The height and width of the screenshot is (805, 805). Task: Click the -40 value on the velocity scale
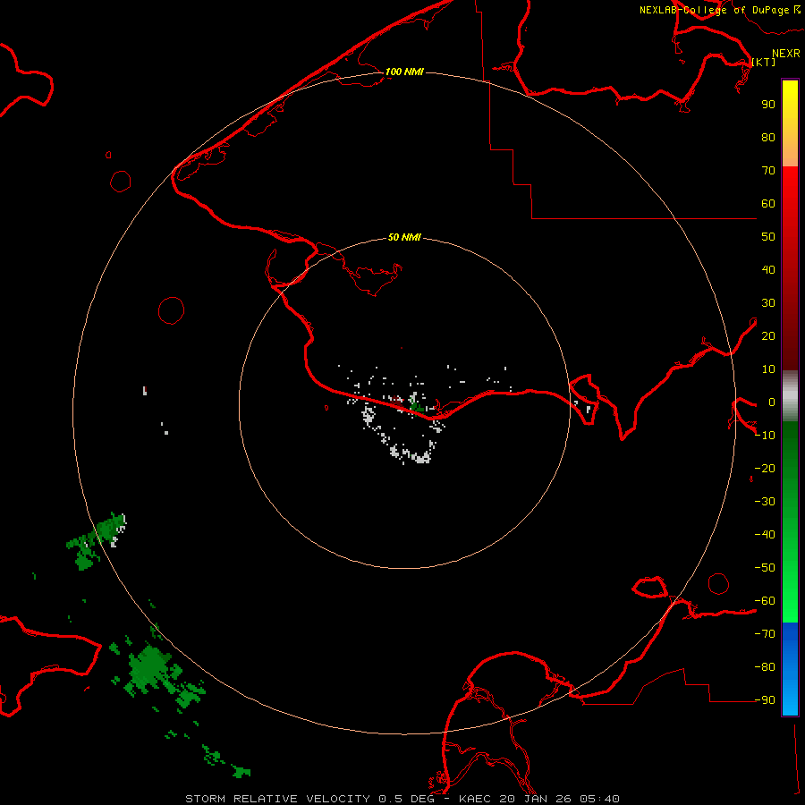(x=765, y=535)
